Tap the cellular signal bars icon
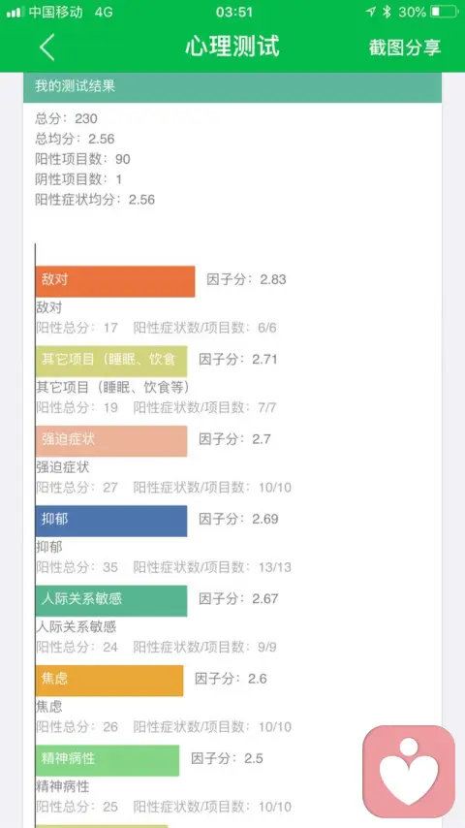 [x=15, y=13]
